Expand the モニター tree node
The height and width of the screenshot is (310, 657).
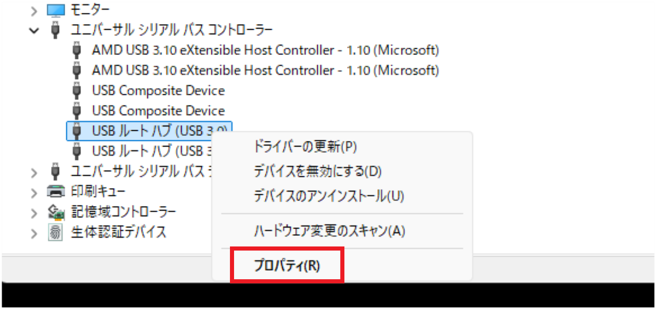(33, 9)
